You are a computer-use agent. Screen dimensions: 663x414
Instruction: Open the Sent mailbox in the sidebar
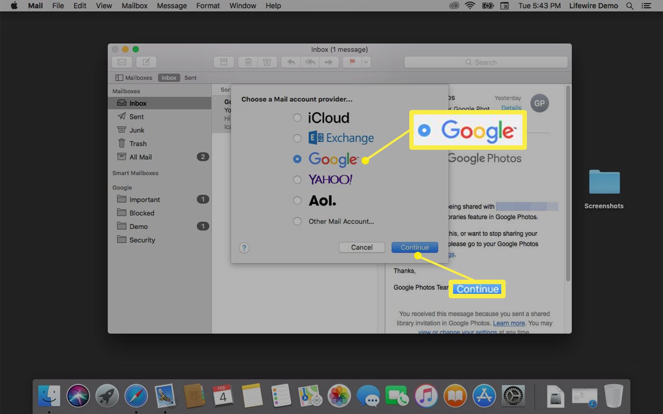pyautogui.click(x=160, y=117)
